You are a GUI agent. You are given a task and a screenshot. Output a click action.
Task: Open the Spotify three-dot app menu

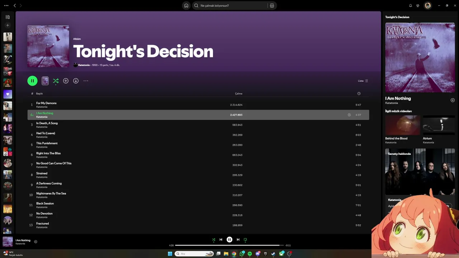(6, 5)
